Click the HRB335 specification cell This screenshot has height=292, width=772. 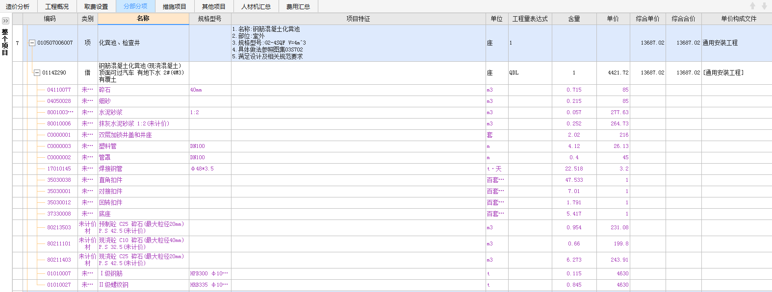click(210, 285)
